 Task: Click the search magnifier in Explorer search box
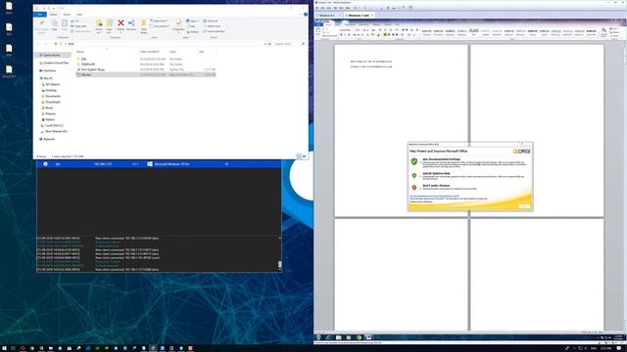[x=303, y=44]
